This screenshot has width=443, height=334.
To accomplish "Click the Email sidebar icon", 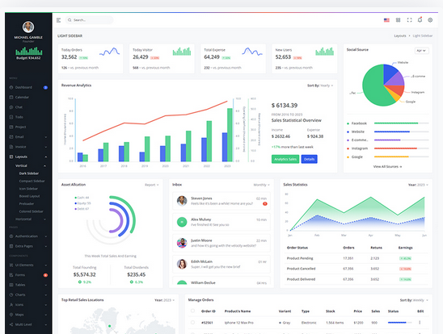I will coord(11,136).
